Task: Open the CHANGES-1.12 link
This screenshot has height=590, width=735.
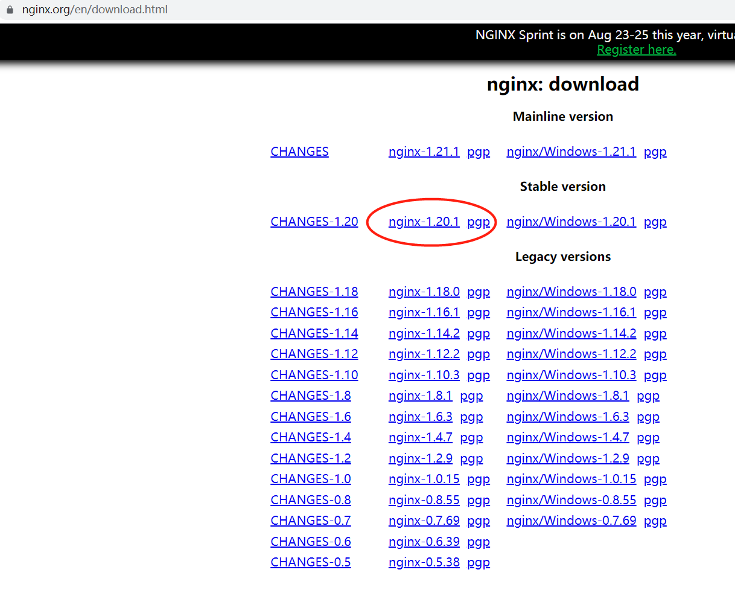Action: pos(314,354)
